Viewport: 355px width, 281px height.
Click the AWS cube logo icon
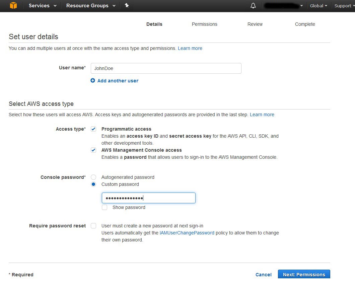point(13,5)
